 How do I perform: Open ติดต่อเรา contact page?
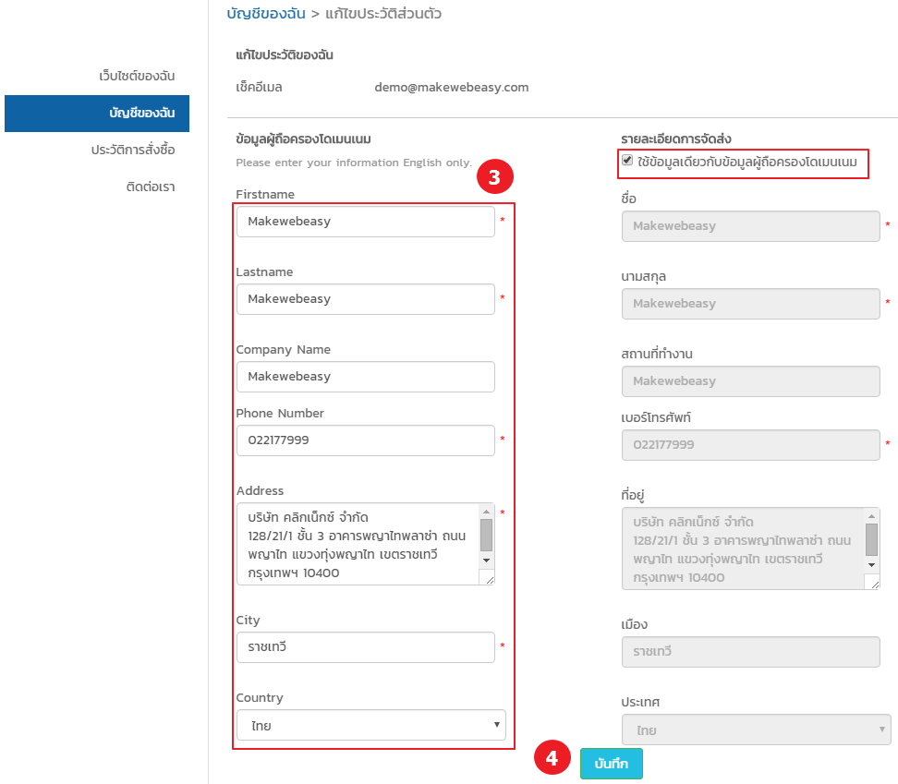pos(150,187)
